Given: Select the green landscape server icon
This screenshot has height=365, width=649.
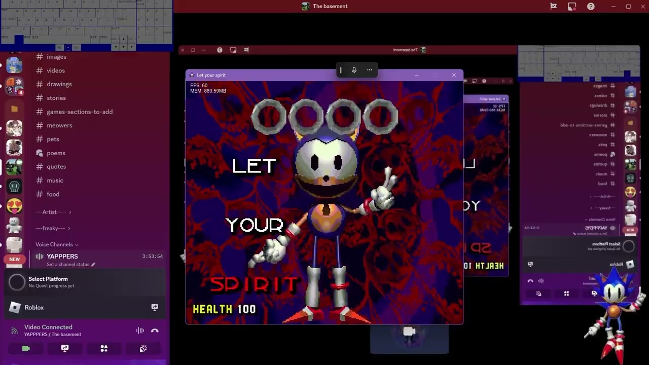Looking at the screenshot, I should click(x=14, y=167).
